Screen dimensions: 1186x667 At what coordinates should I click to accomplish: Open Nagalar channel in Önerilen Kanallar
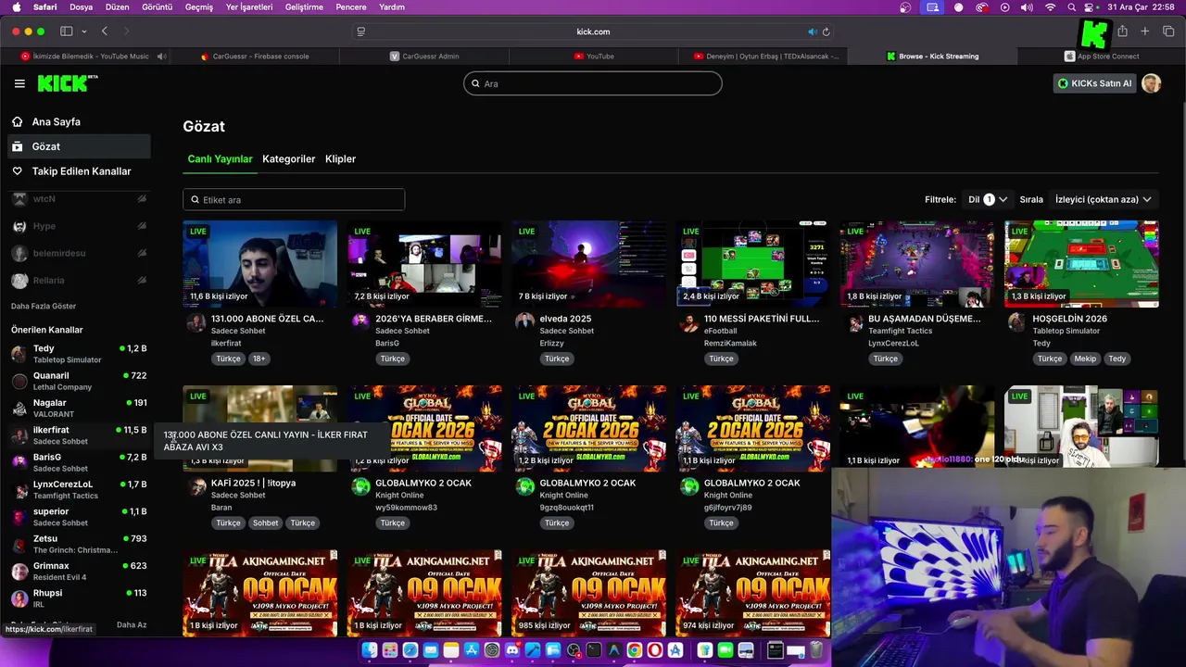79,409
